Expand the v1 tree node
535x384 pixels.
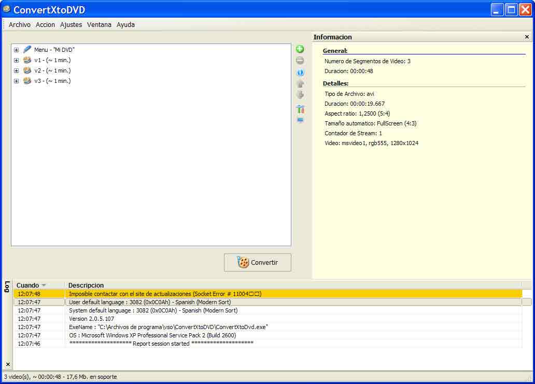coord(17,60)
